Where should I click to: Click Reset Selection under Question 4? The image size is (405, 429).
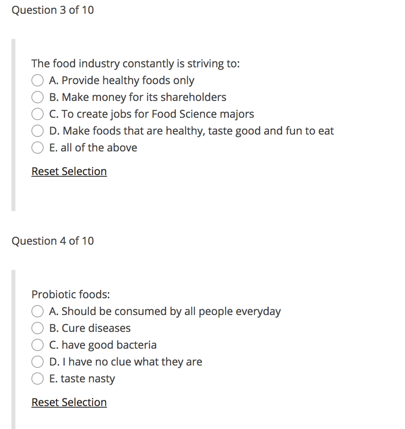[69, 402]
